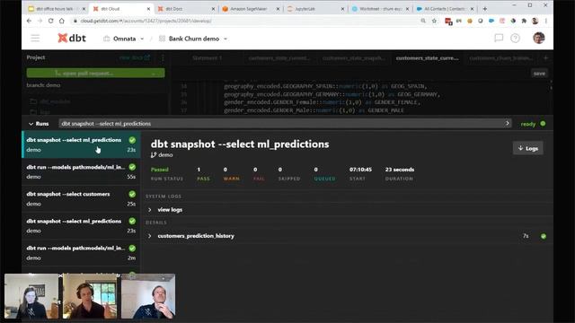Select the dbt run entry lasting 2m
The image size is (575, 323).
81,253
